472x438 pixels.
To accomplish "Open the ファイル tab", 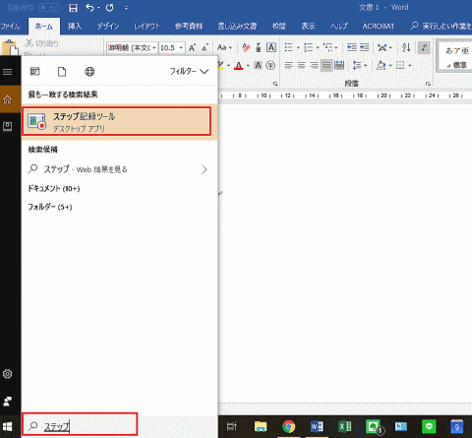I will [10, 27].
